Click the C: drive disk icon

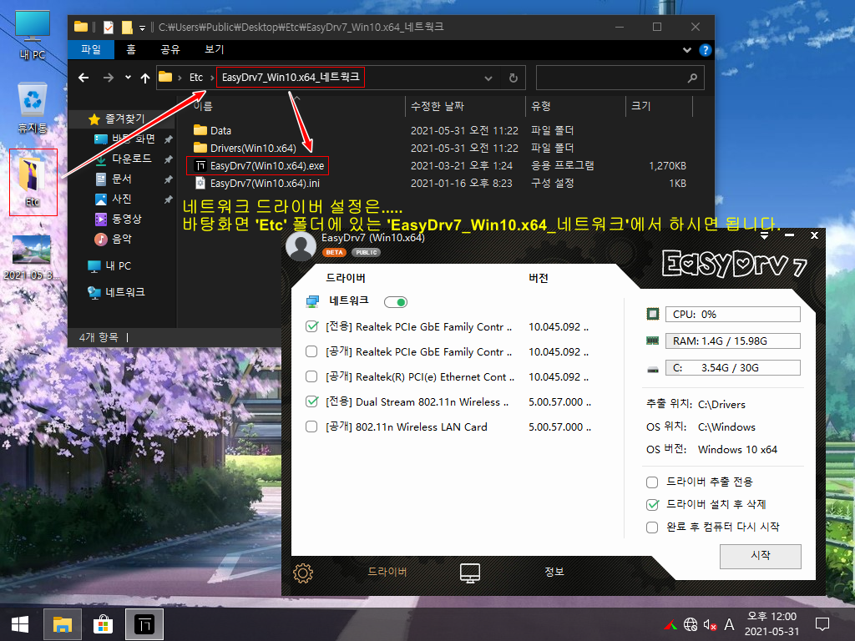652,369
